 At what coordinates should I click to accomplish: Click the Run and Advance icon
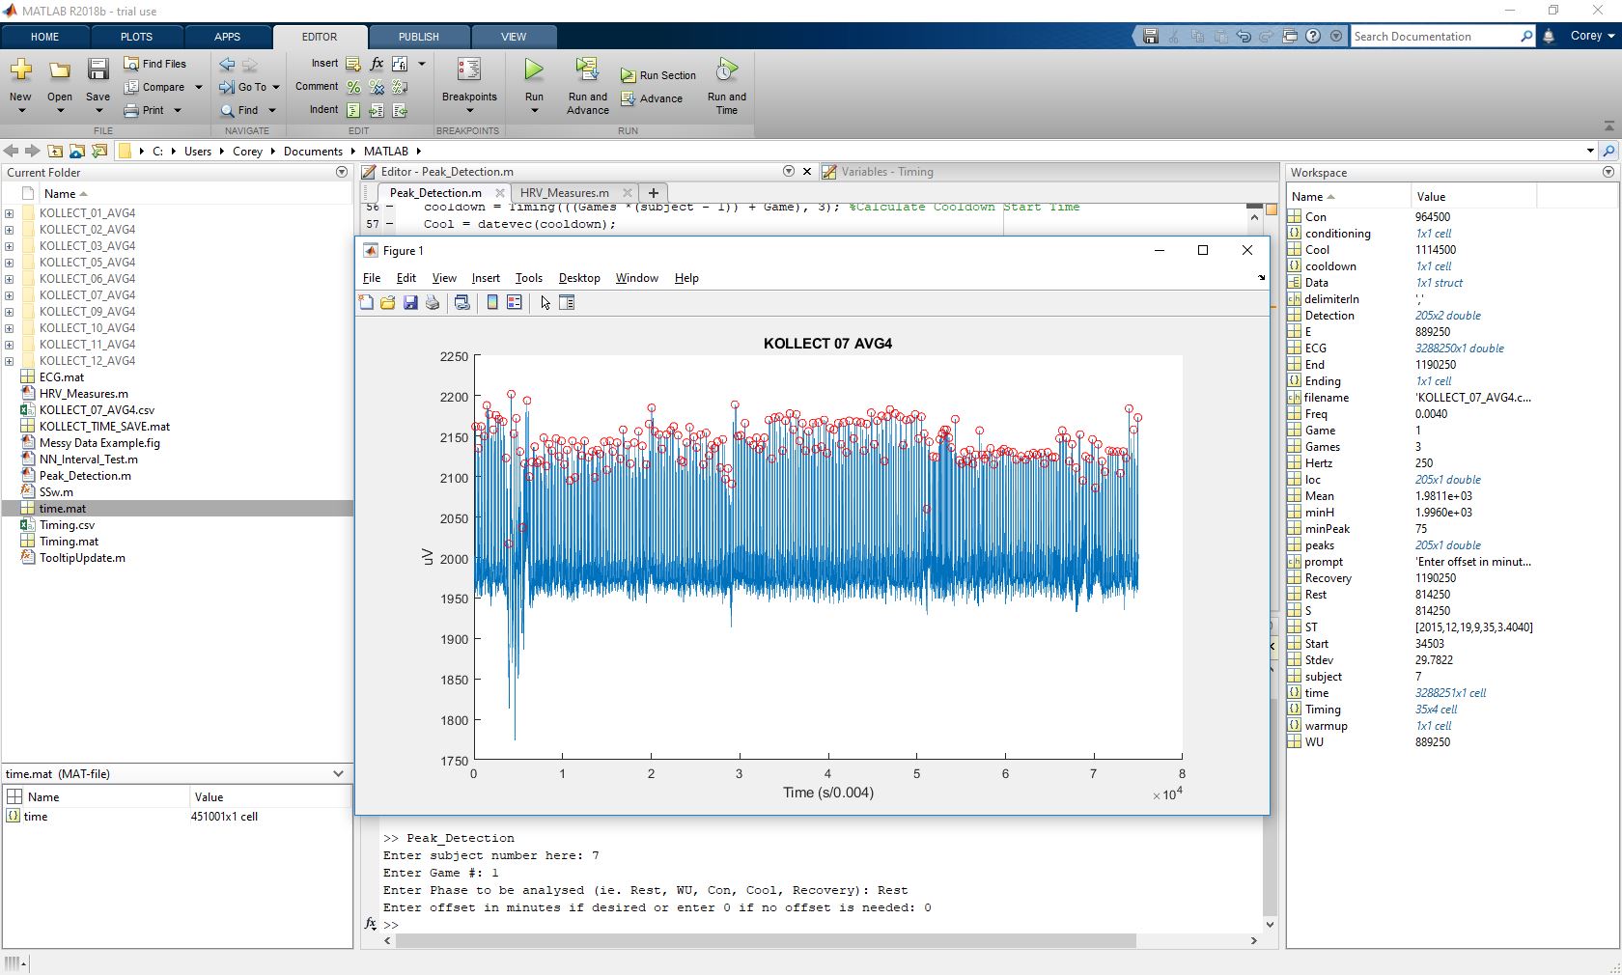point(587,70)
